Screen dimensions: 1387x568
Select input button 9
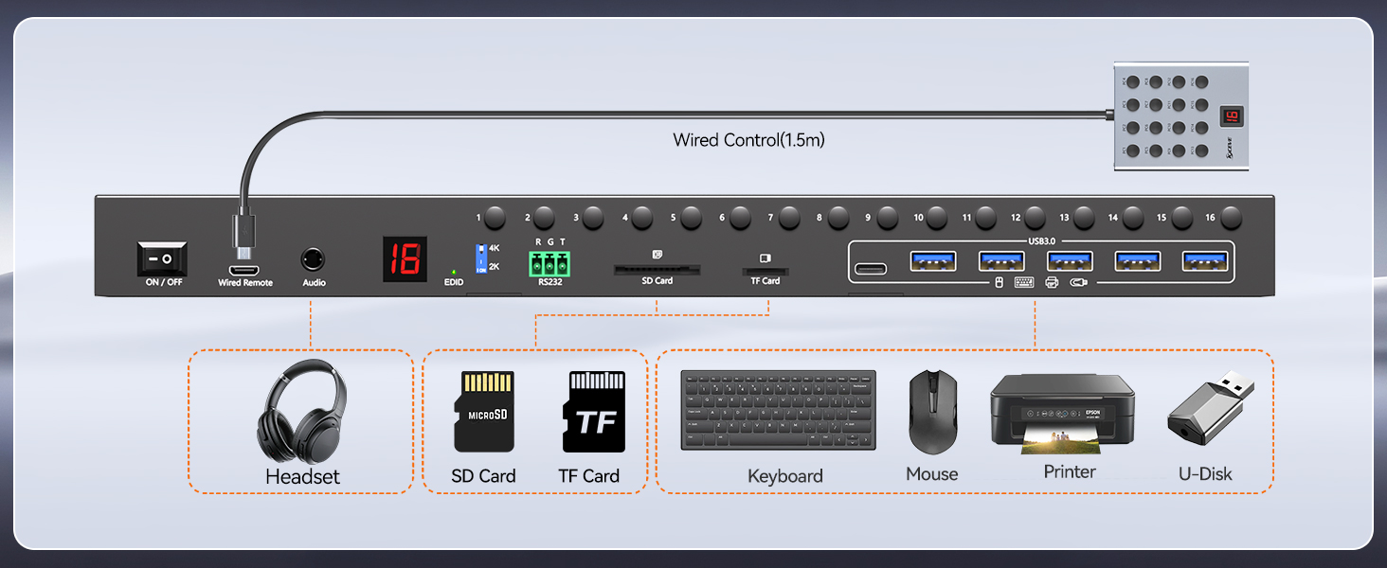(888, 218)
